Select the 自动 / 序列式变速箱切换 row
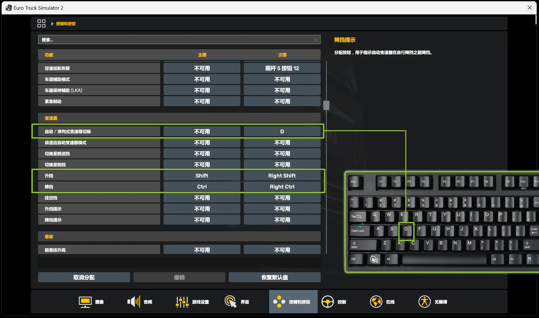Image resolution: width=539 pixels, height=318 pixels. [x=99, y=132]
